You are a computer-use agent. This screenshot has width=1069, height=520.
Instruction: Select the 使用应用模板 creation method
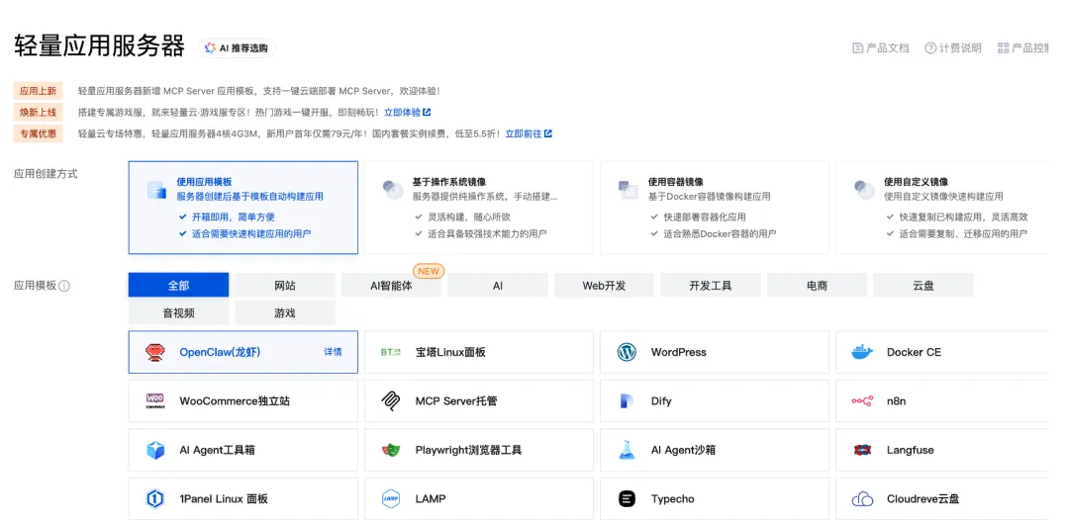(243, 208)
